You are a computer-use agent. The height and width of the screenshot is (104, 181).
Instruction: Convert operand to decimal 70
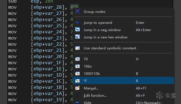[123, 59]
